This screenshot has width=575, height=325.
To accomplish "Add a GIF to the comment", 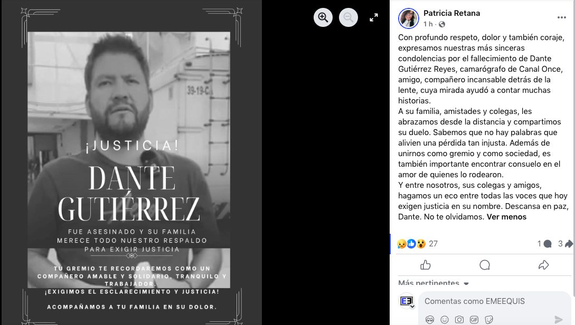I will (x=474, y=320).
